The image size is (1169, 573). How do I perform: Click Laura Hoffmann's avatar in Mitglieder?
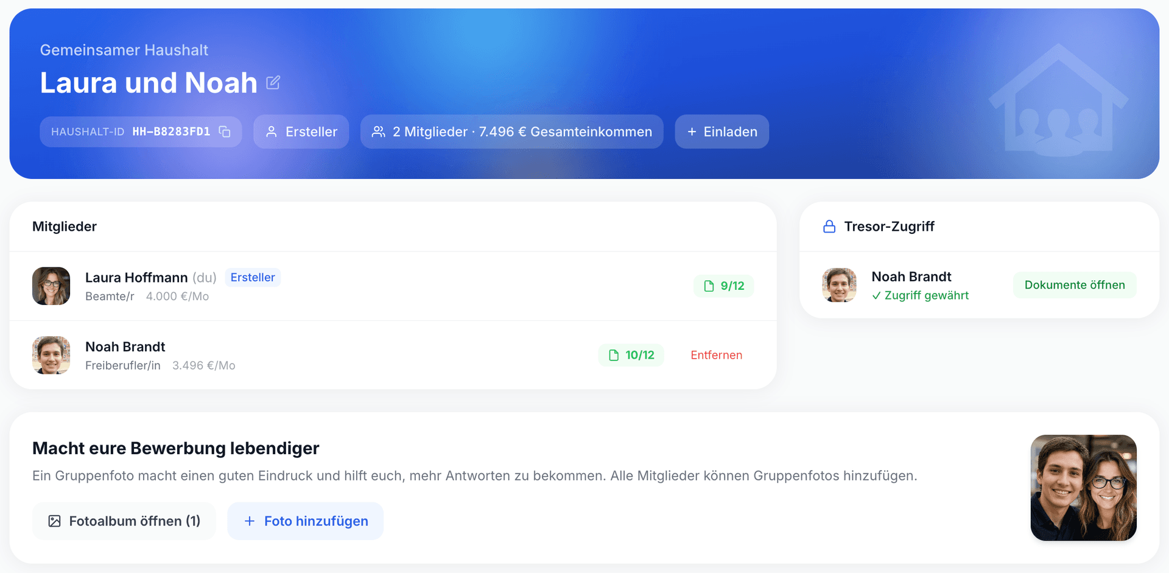(51, 286)
